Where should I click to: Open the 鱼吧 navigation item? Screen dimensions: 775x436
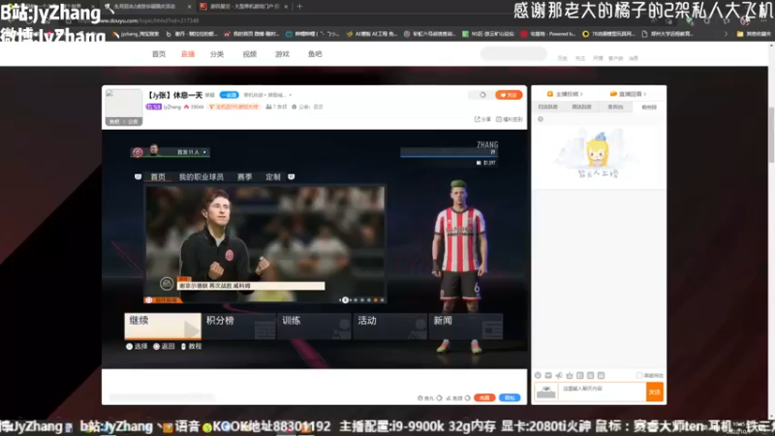pyautogui.click(x=315, y=54)
